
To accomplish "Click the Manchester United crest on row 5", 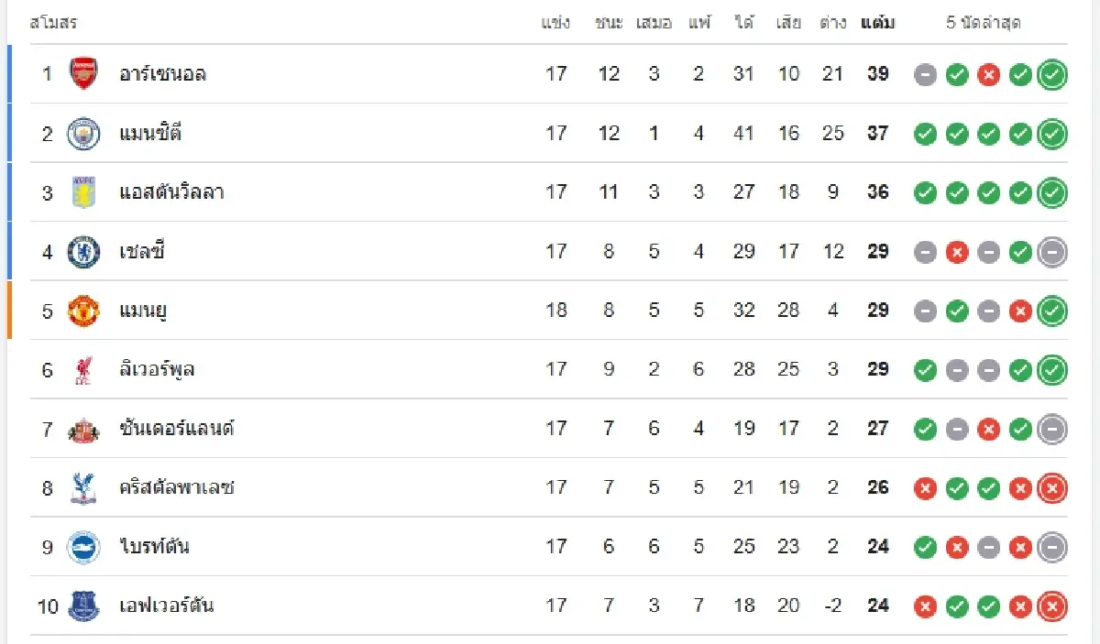I will coord(82,311).
